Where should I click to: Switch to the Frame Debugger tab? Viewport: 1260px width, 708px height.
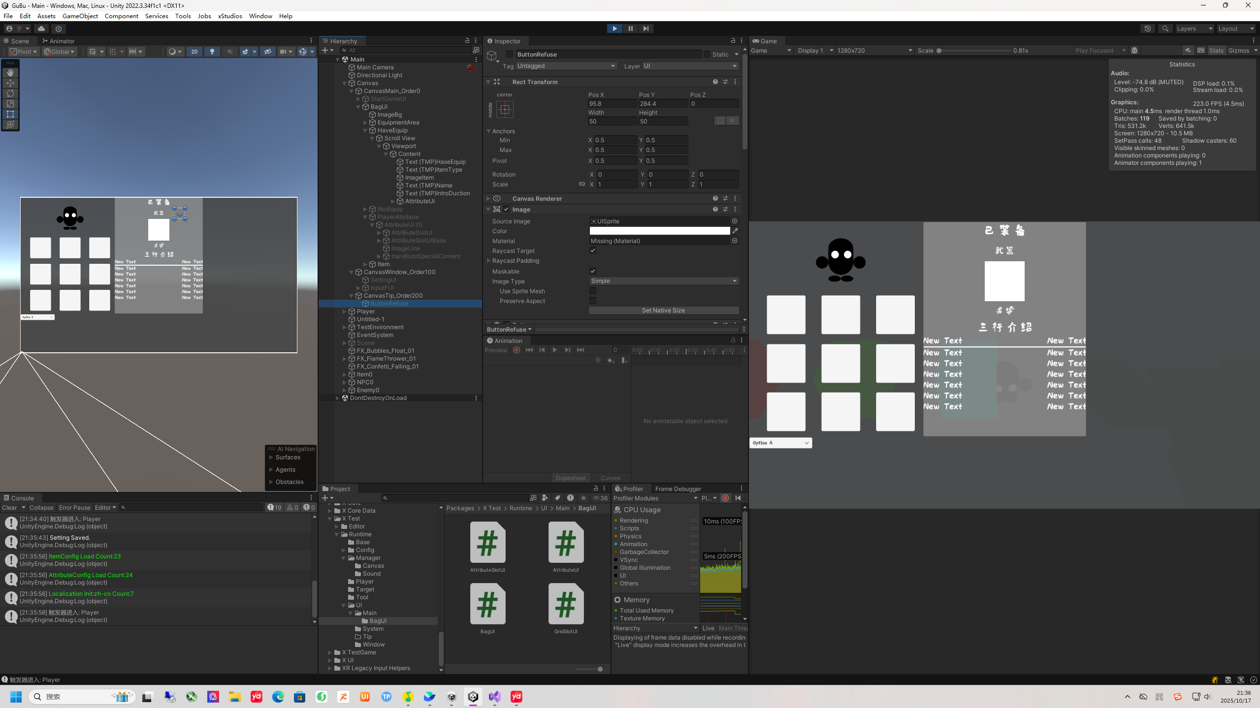point(678,489)
